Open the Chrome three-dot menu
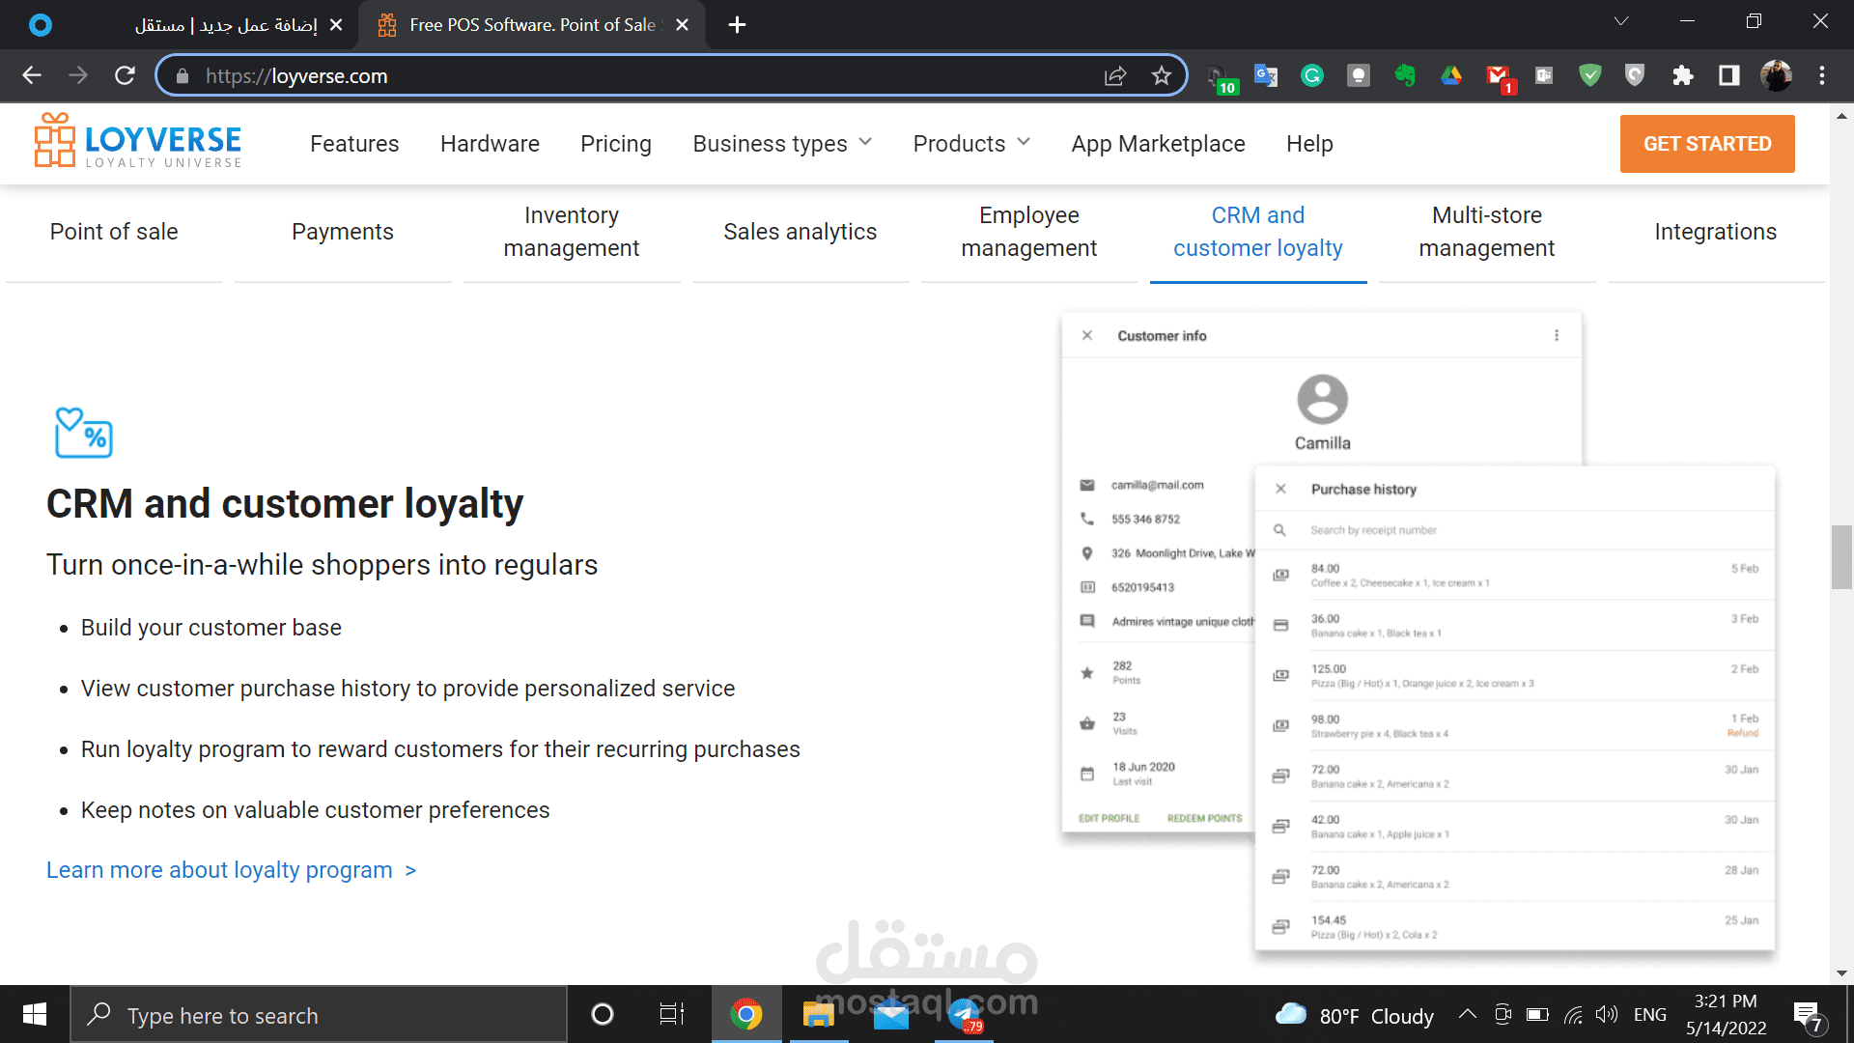The width and height of the screenshot is (1854, 1043). click(1821, 76)
